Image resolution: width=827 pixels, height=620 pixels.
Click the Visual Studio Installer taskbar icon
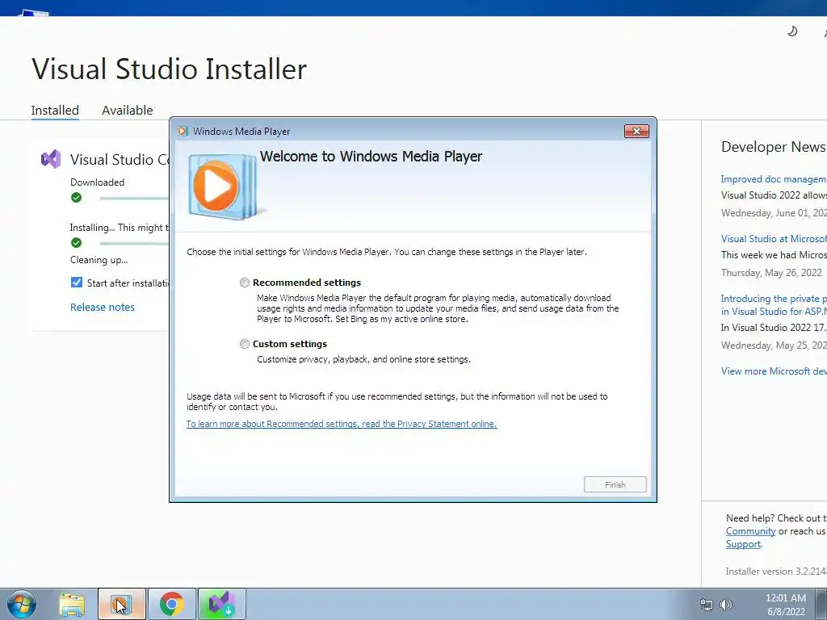tap(221, 604)
